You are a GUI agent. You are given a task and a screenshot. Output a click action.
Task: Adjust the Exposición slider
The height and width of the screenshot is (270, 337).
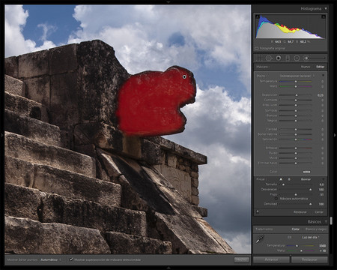coord(295,95)
